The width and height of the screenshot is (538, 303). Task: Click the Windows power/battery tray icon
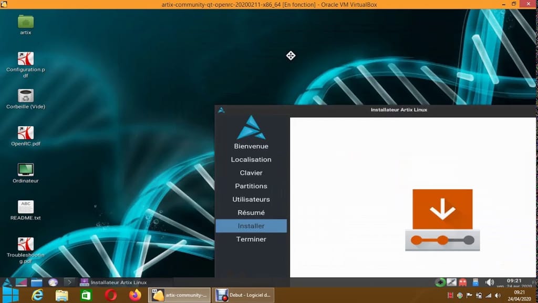pos(479,296)
